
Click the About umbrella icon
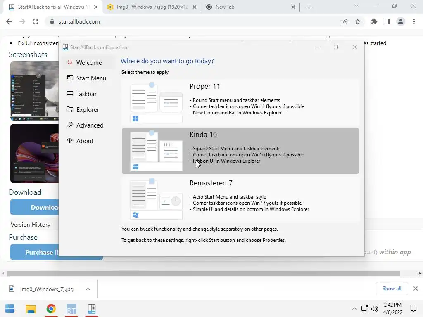pyautogui.click(x=69, y=141)
